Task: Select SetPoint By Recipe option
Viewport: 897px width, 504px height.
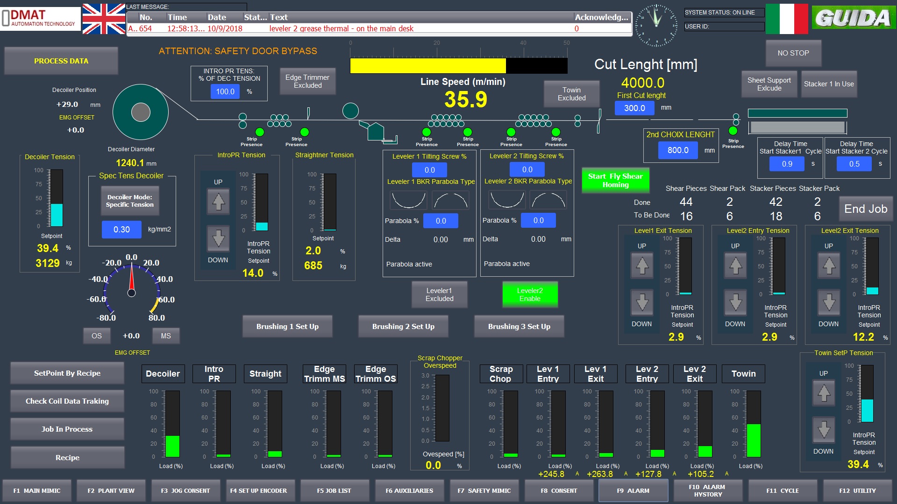Action: click(68, 373)
